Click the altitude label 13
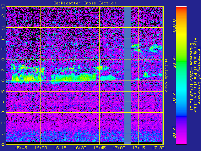 coord(3,6)
